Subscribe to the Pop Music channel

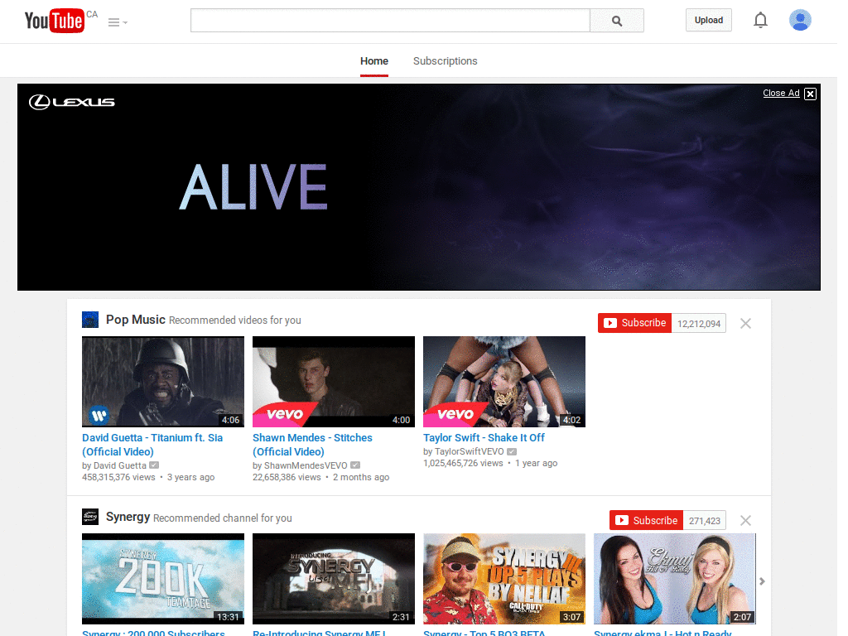pos(635,323)
